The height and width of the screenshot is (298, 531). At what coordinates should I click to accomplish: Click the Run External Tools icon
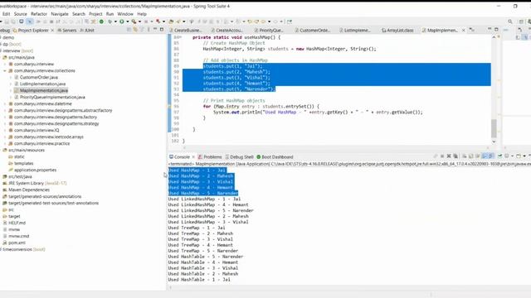(x=134, y=22)
